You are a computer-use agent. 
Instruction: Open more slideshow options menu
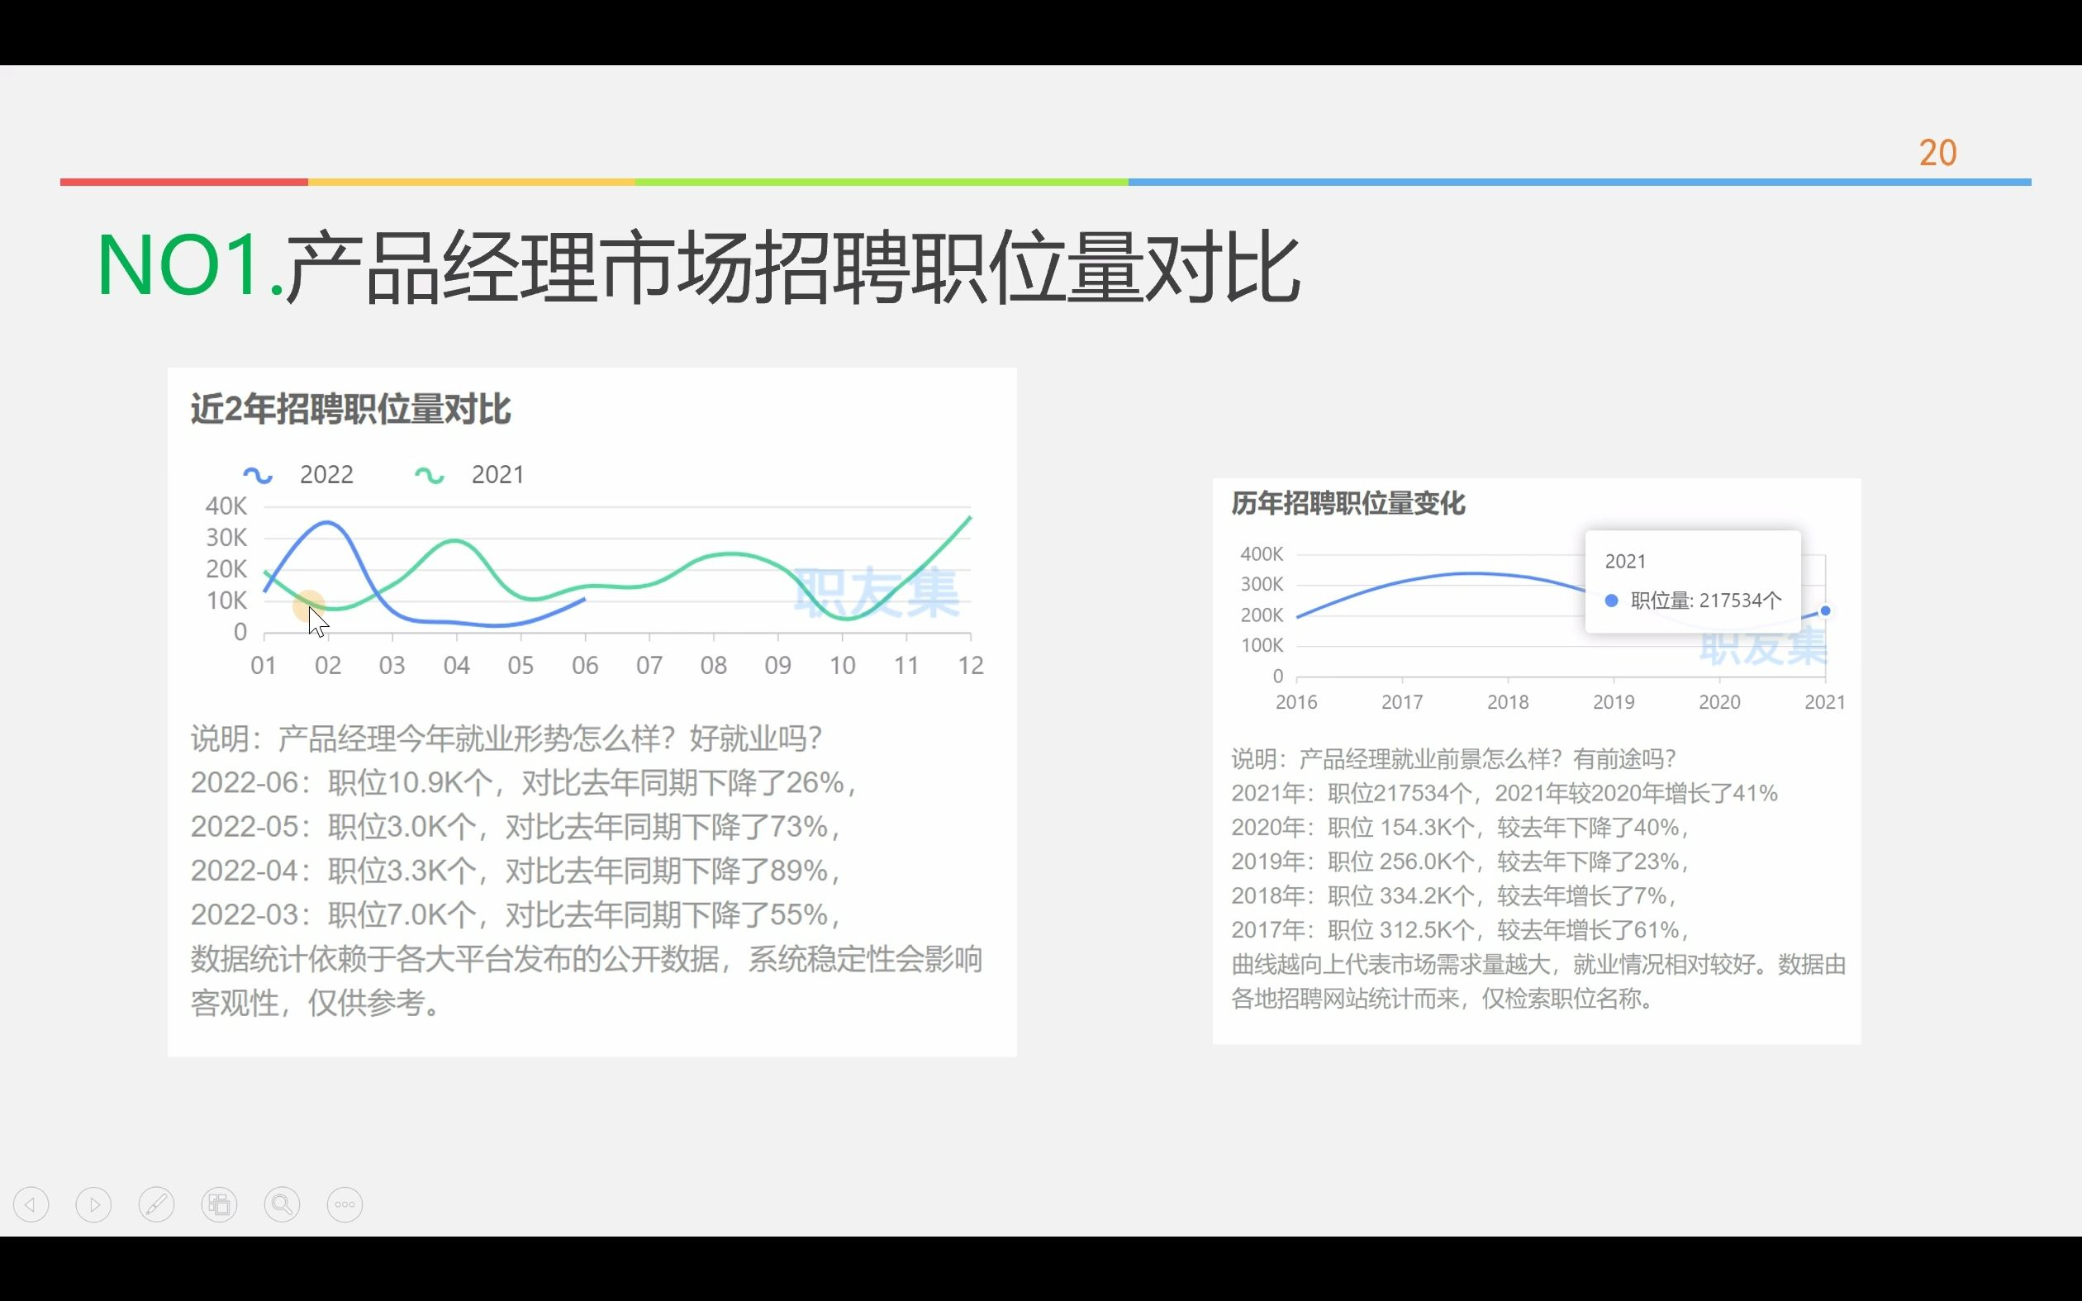pos(345,1204)
